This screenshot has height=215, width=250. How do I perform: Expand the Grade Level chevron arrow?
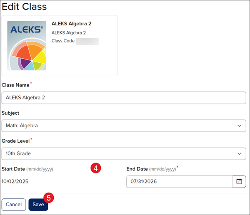239,153
